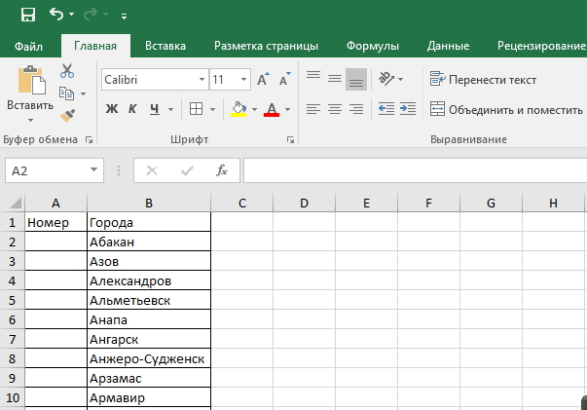Viewport: 587px width, 410px height.
Task: Select column A header
Action: click(x=55, y=203)
